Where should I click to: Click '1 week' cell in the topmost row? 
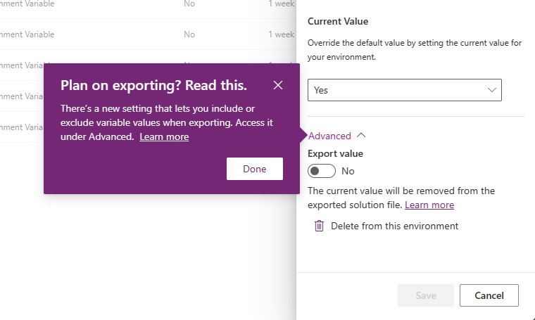point(281,4)
